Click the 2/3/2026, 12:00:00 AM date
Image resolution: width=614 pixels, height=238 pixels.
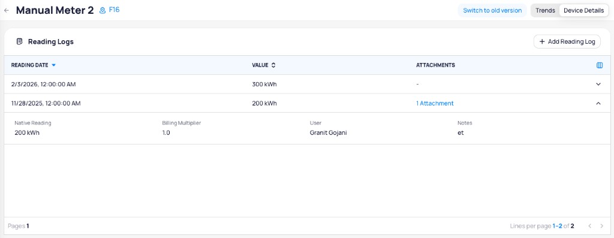(43, 84)
